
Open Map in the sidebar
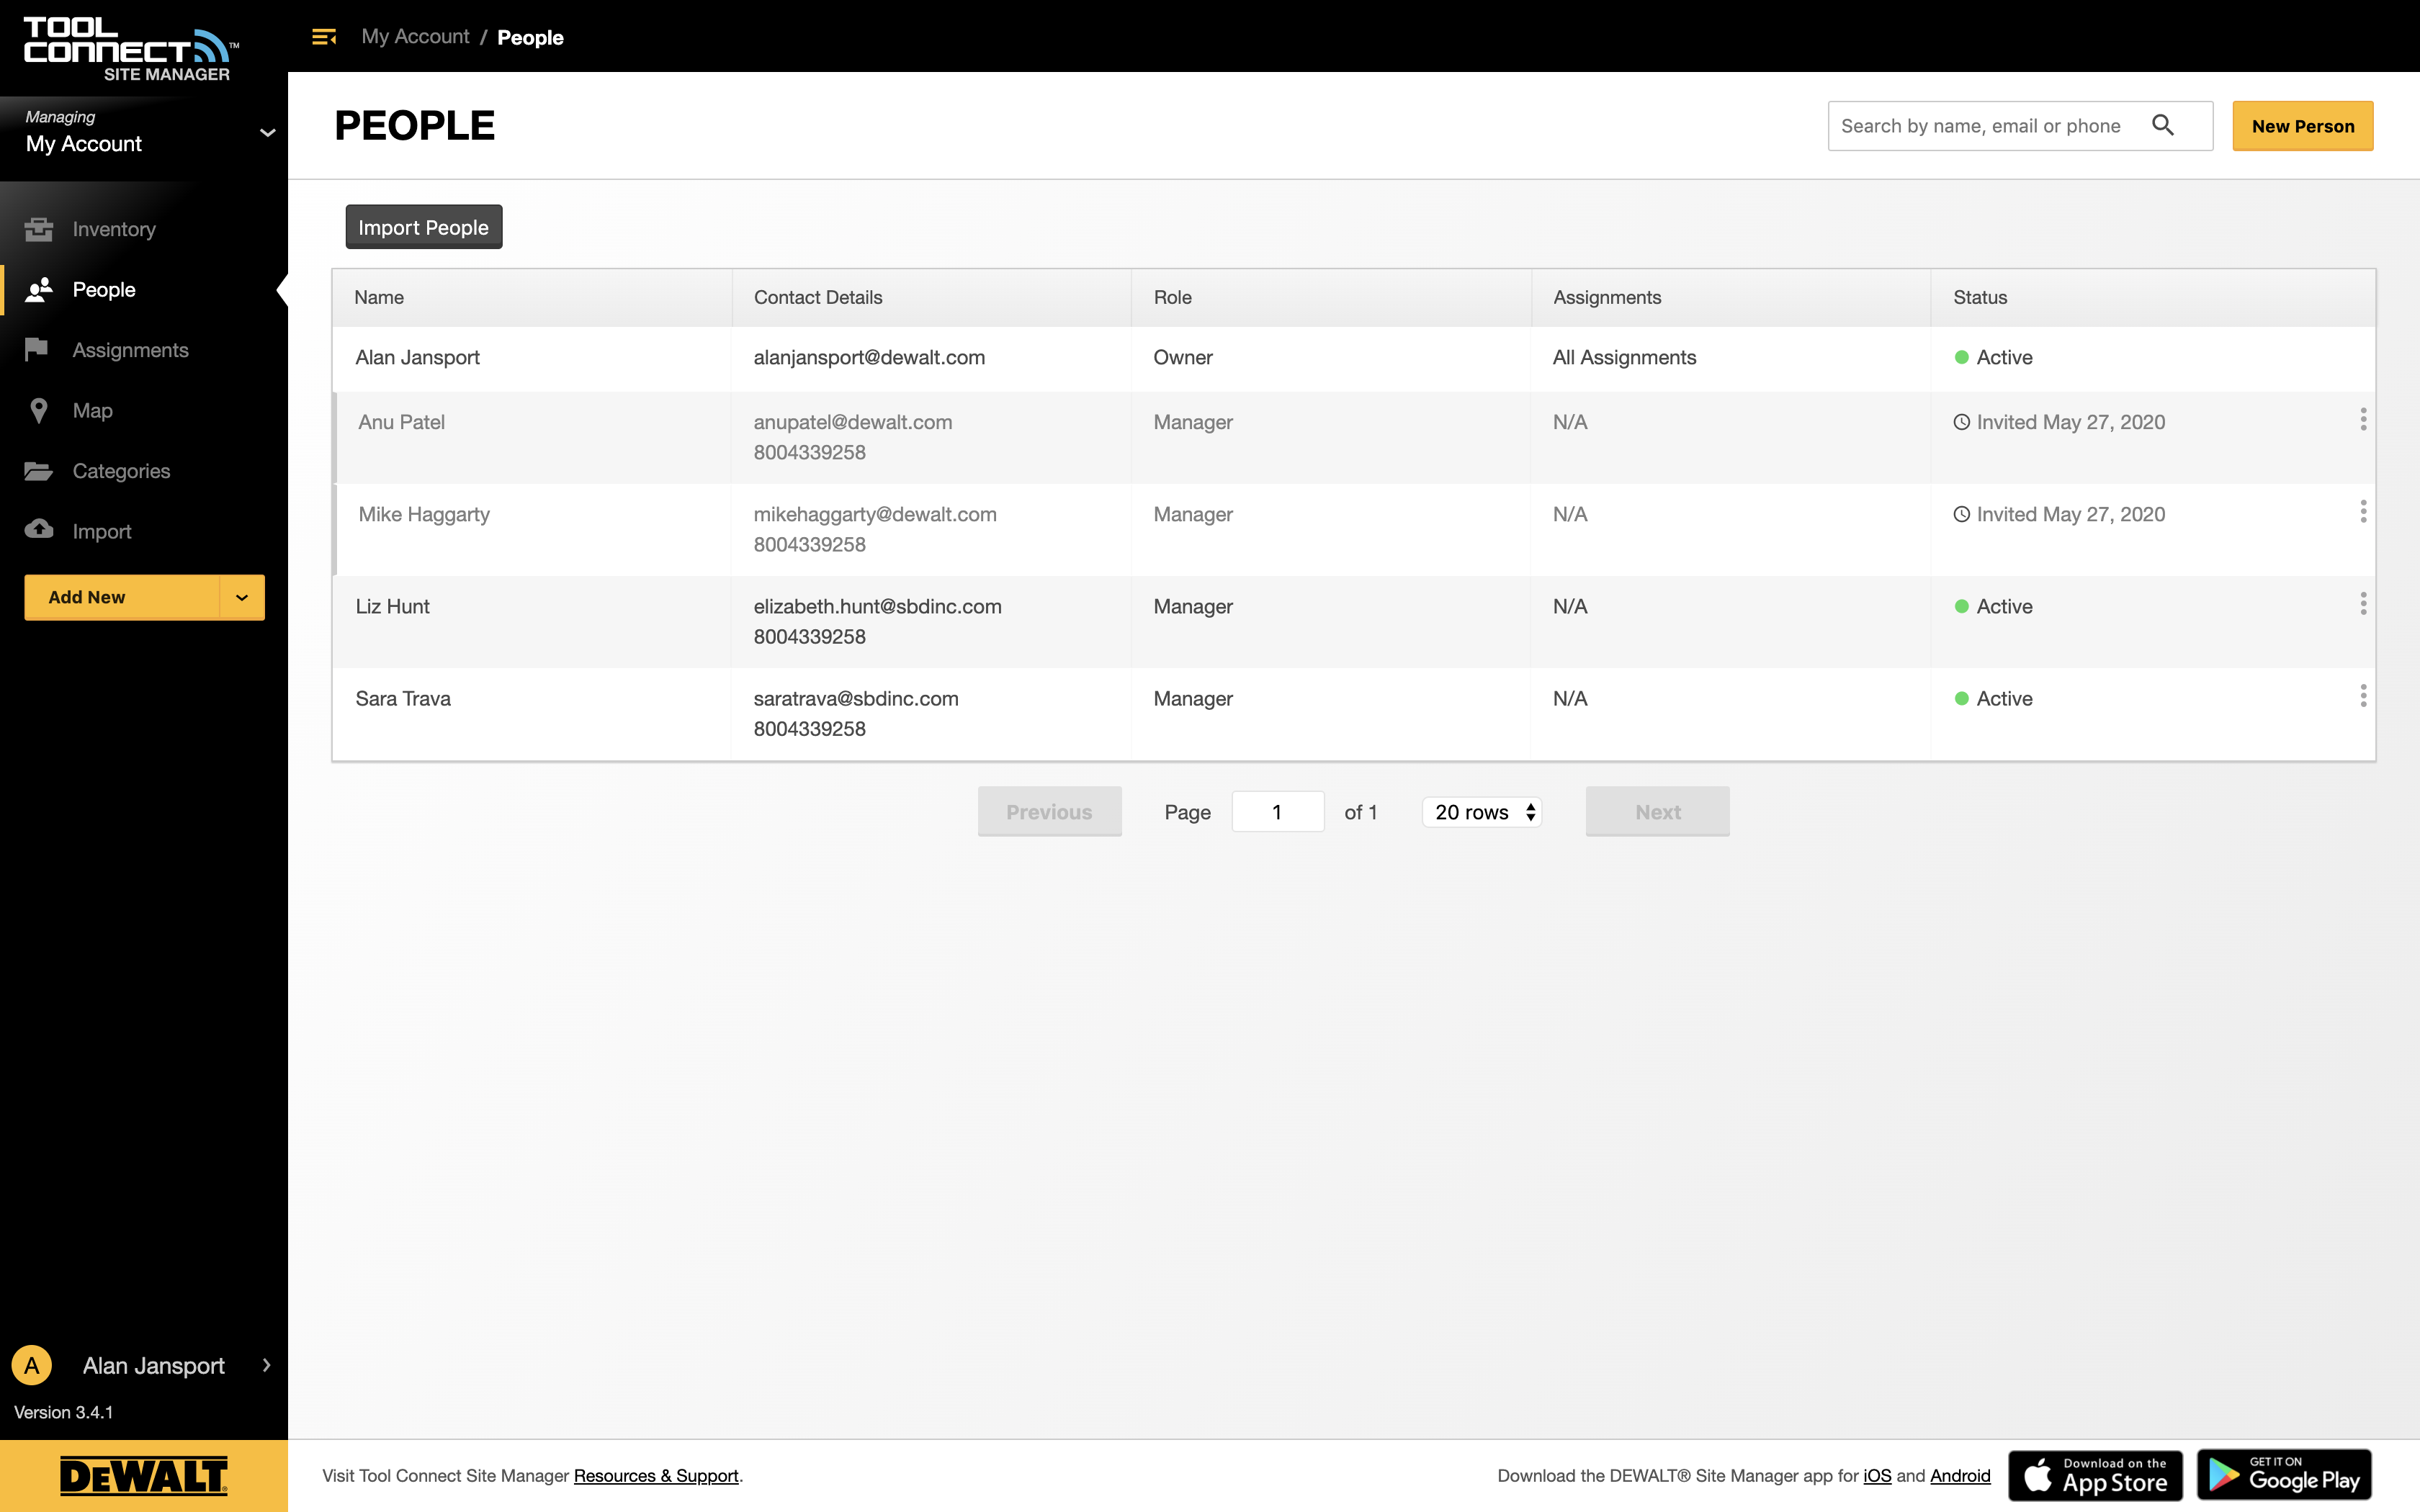click(x=92, y=411)
